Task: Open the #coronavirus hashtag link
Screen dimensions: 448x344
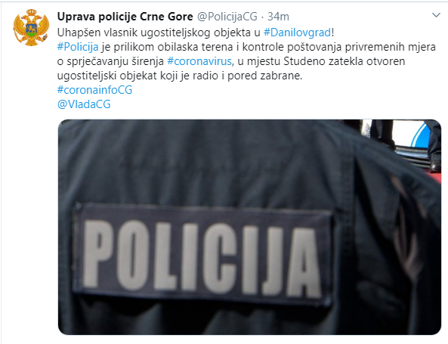Action: [199, 61]
